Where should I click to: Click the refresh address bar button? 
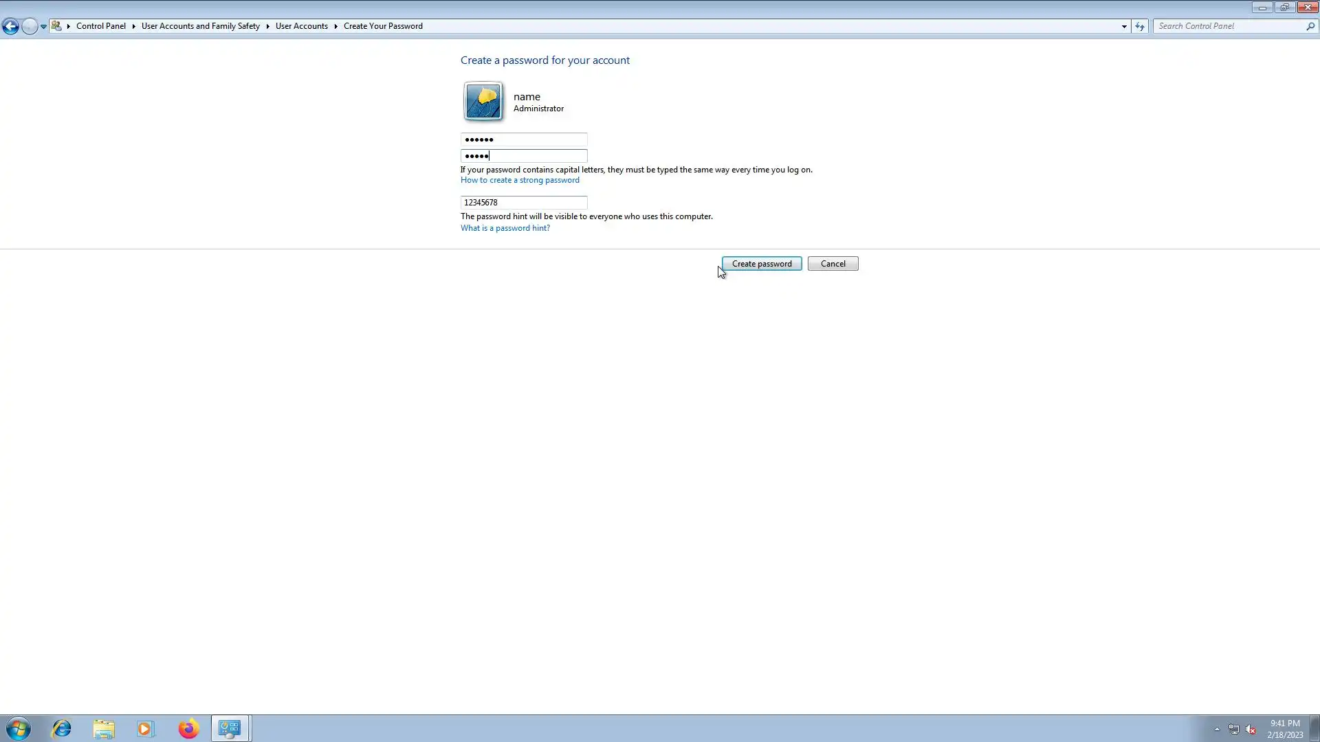click(x=1140, y=26)
